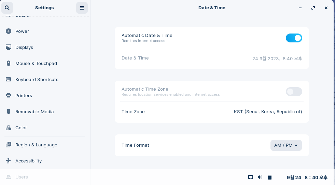Click the Keyboard Shortcuts keyboard icon
This screenshot has width=335, height=185.
pyautogui.click(x=8, y=79)
